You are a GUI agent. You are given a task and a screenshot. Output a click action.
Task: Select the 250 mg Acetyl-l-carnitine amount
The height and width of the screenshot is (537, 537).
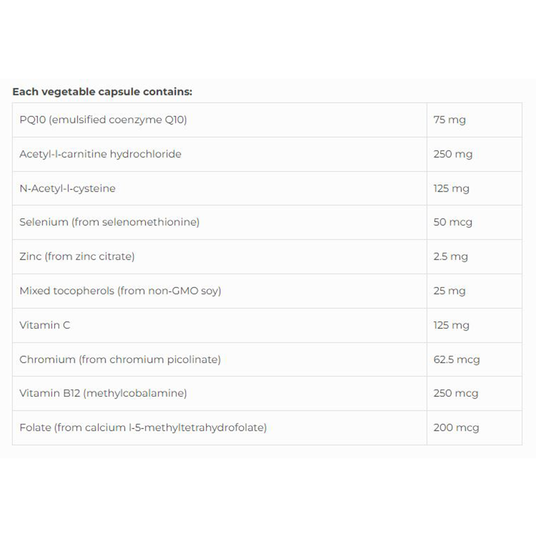452,154
